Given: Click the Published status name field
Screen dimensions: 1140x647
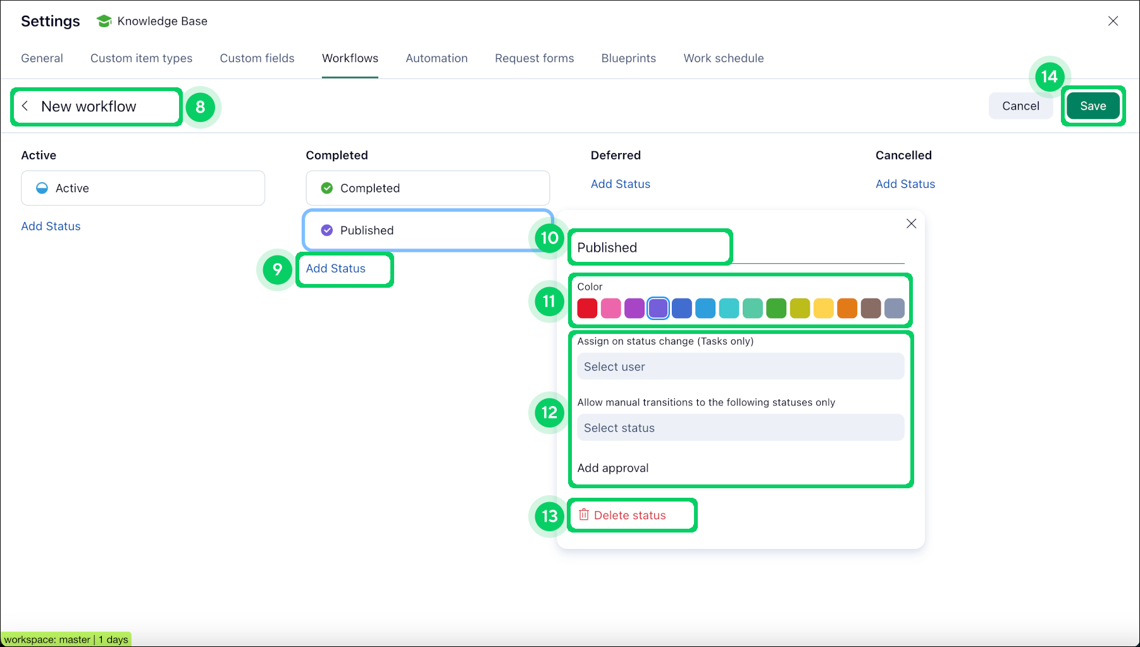Looking at the screenshot, I should [x=740, y=247].
